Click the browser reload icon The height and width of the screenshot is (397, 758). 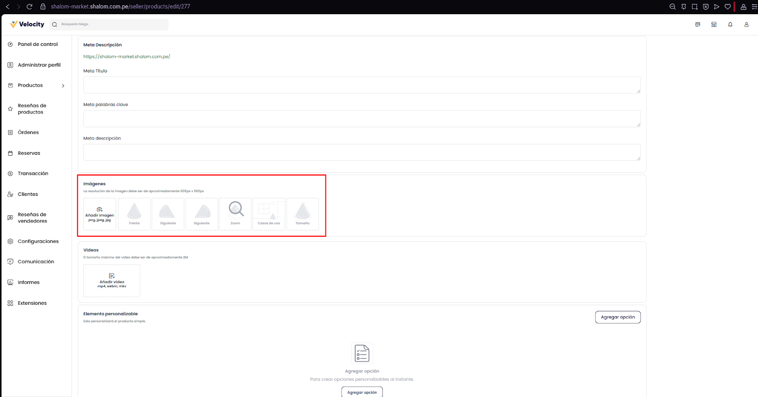(29, 7)
